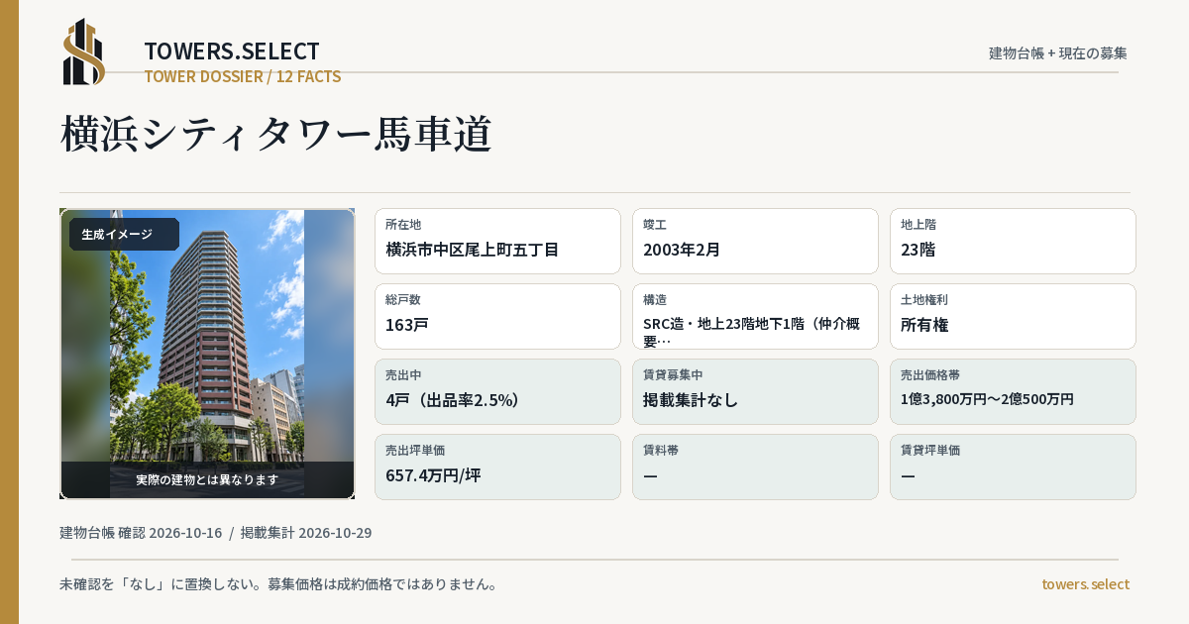Screen dimensions: 1189x624
Task: Click the 竣工 value 2003年2月
Action: (x=682, y=250)
